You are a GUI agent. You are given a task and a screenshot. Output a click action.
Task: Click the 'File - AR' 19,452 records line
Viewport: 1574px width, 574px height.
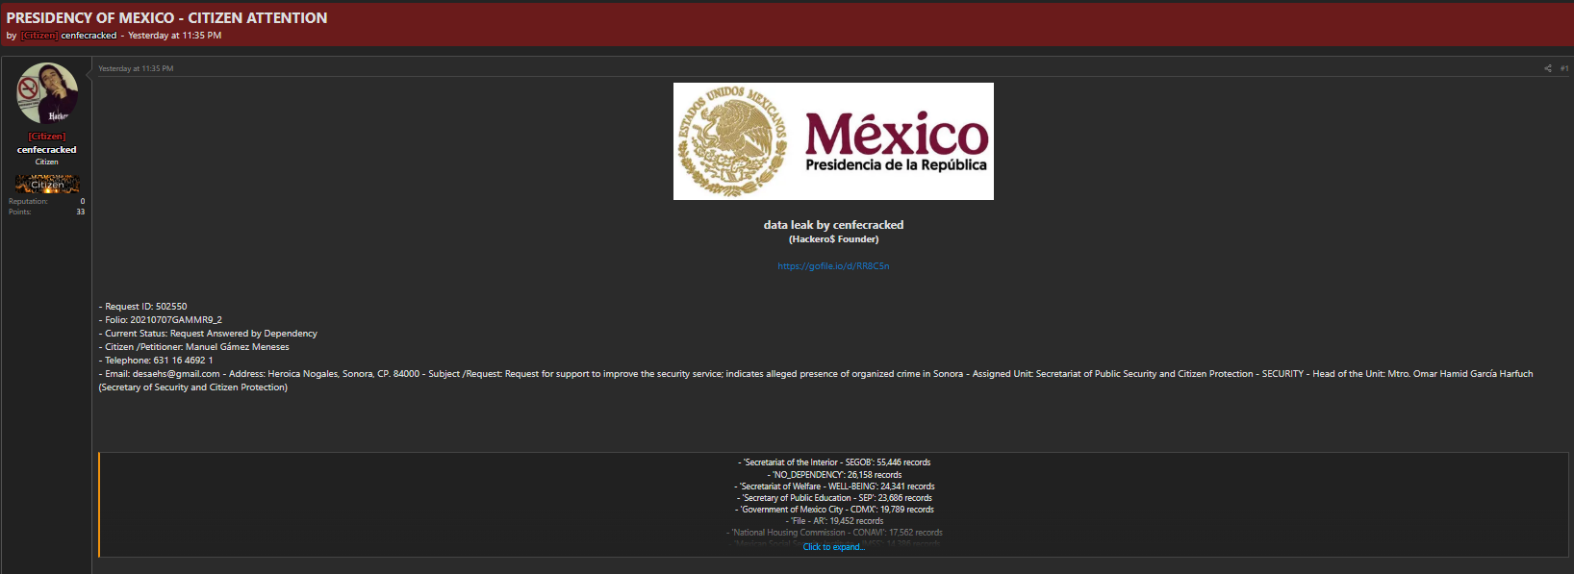(x=833, y=521)
